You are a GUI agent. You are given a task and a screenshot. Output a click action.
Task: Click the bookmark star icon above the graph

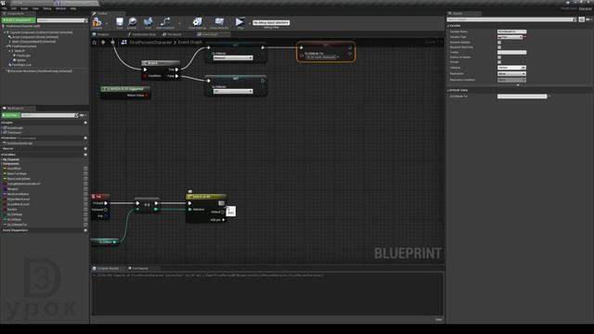[x=95, y=43]
